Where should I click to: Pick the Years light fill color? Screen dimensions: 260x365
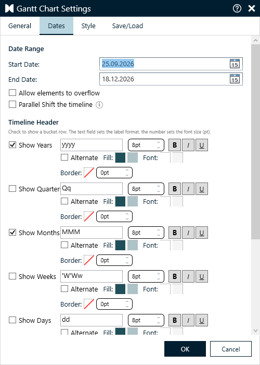[133, 157]
